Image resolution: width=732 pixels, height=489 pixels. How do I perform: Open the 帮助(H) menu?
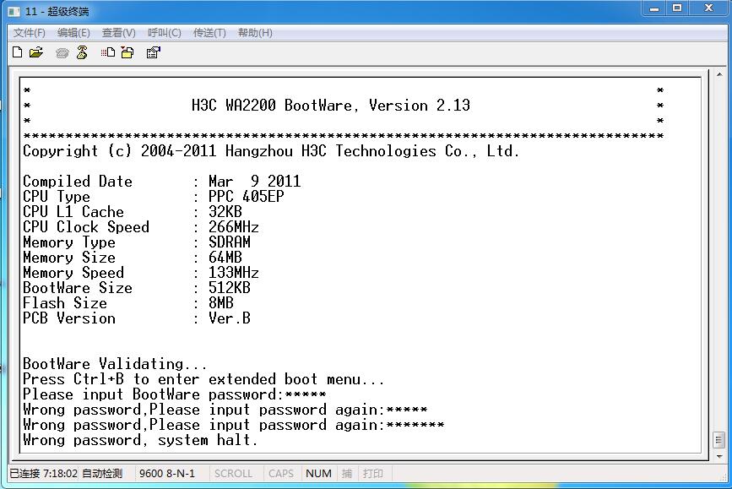(x=255, y=33)
